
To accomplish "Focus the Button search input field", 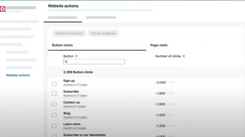I will [x=94, y=62].
